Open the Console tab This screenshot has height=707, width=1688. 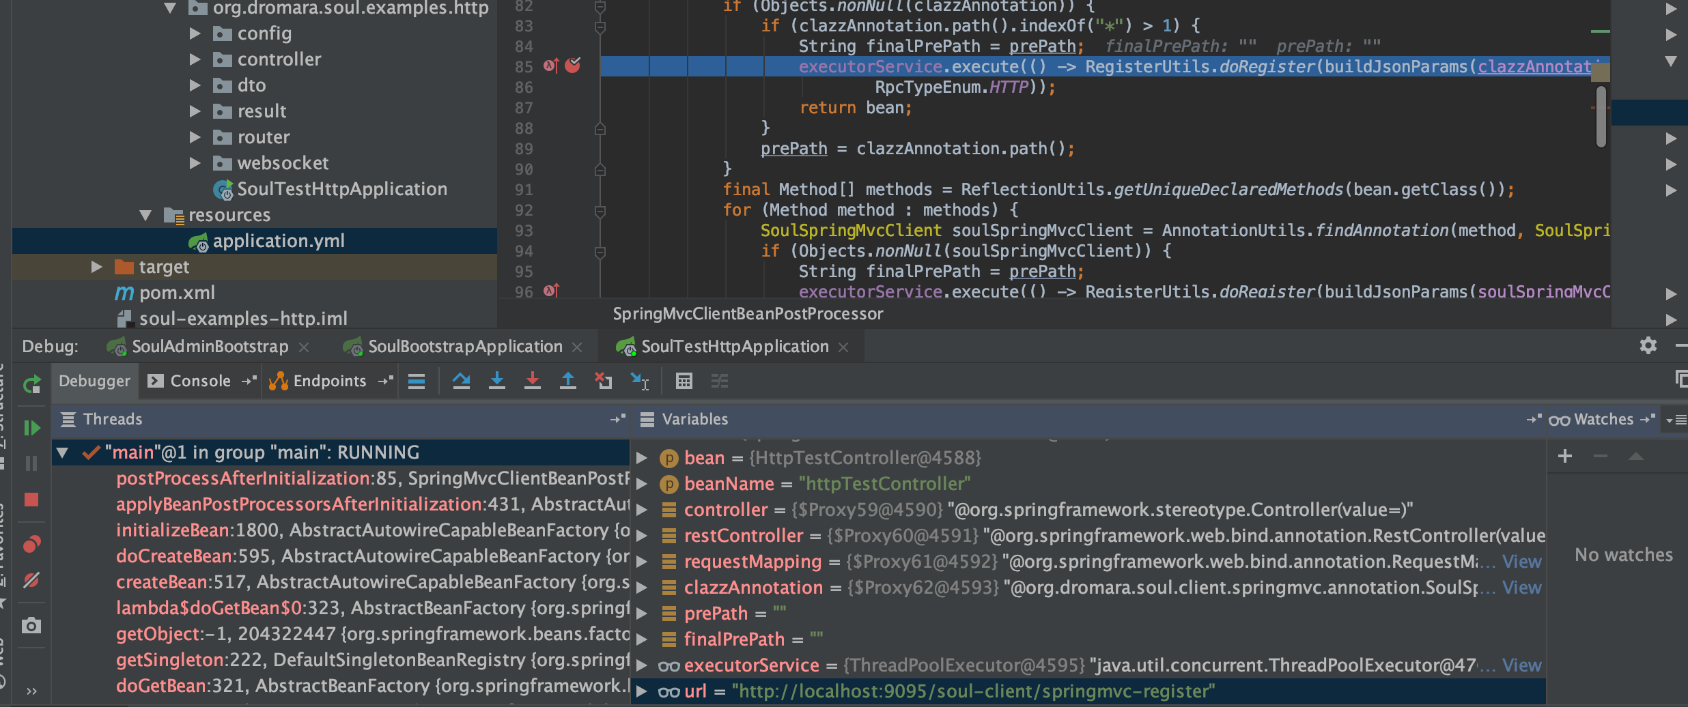tap(200, 381)
